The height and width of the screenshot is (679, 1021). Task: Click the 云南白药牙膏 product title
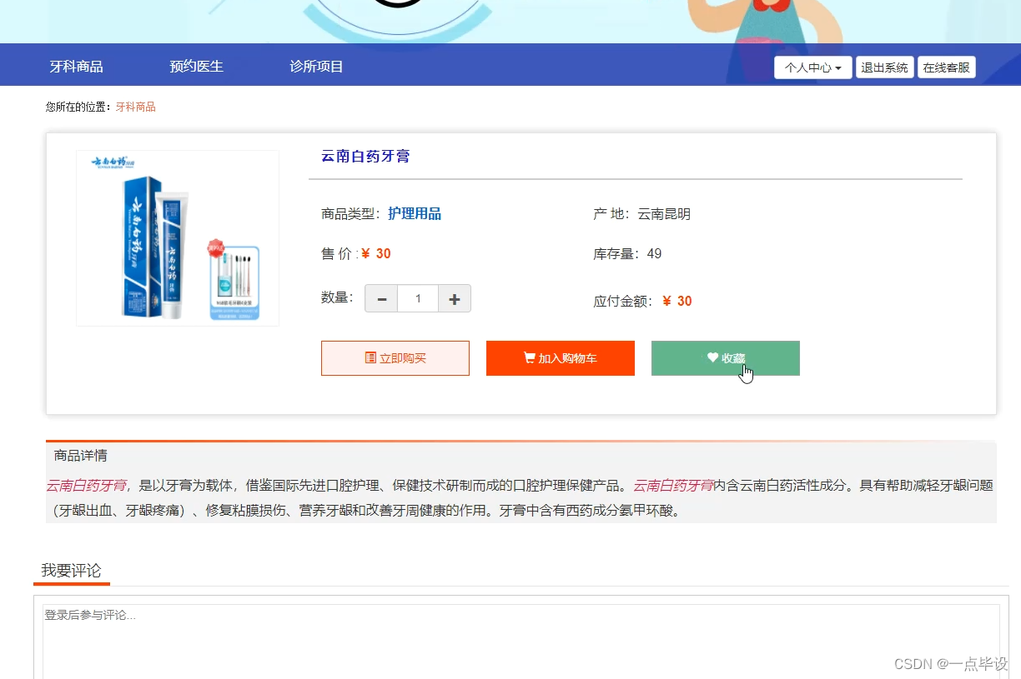tap(365, 156)
